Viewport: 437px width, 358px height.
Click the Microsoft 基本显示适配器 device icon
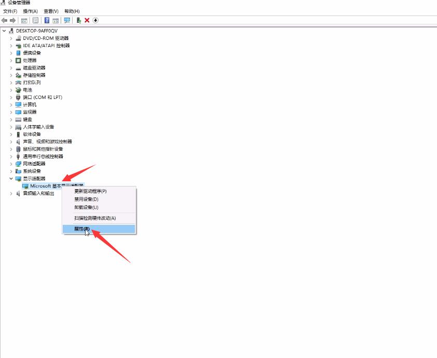click(25, 186)
